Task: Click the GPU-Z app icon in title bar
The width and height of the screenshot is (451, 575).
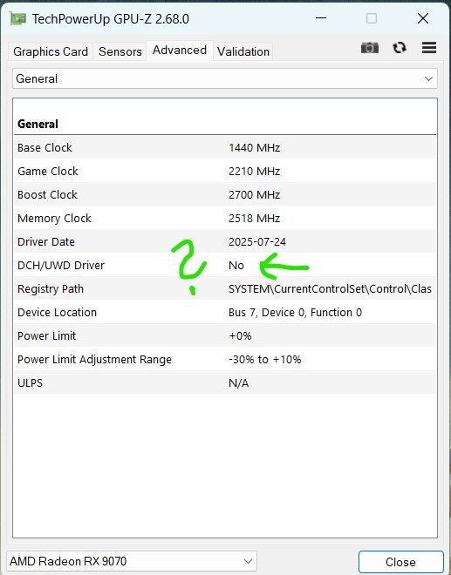Action: (x=17, y=18)
